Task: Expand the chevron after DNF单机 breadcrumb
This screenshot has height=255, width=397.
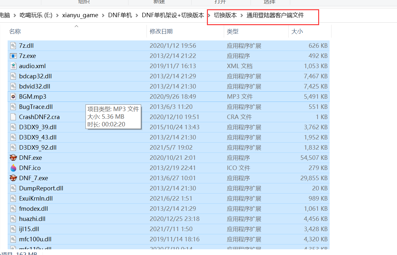Action: coord(137,15)
